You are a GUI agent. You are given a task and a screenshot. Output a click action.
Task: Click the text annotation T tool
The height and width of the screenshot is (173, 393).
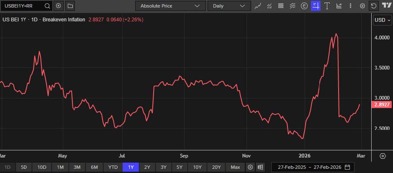pyautogui.click(x=327, y=6)
